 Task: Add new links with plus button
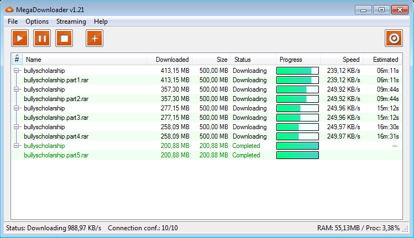(x=95, y=38)
